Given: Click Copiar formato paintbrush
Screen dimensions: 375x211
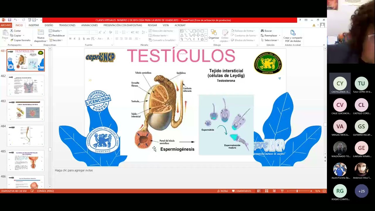Looking at the screenshot, I should (20, 40).
